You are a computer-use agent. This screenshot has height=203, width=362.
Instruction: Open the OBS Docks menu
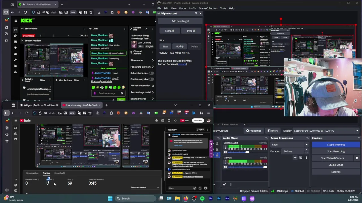[x=182, y=8]
